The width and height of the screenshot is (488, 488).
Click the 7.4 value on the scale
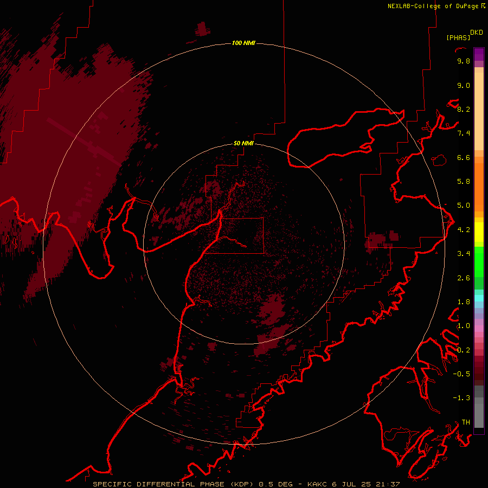(x=464, y=133)
